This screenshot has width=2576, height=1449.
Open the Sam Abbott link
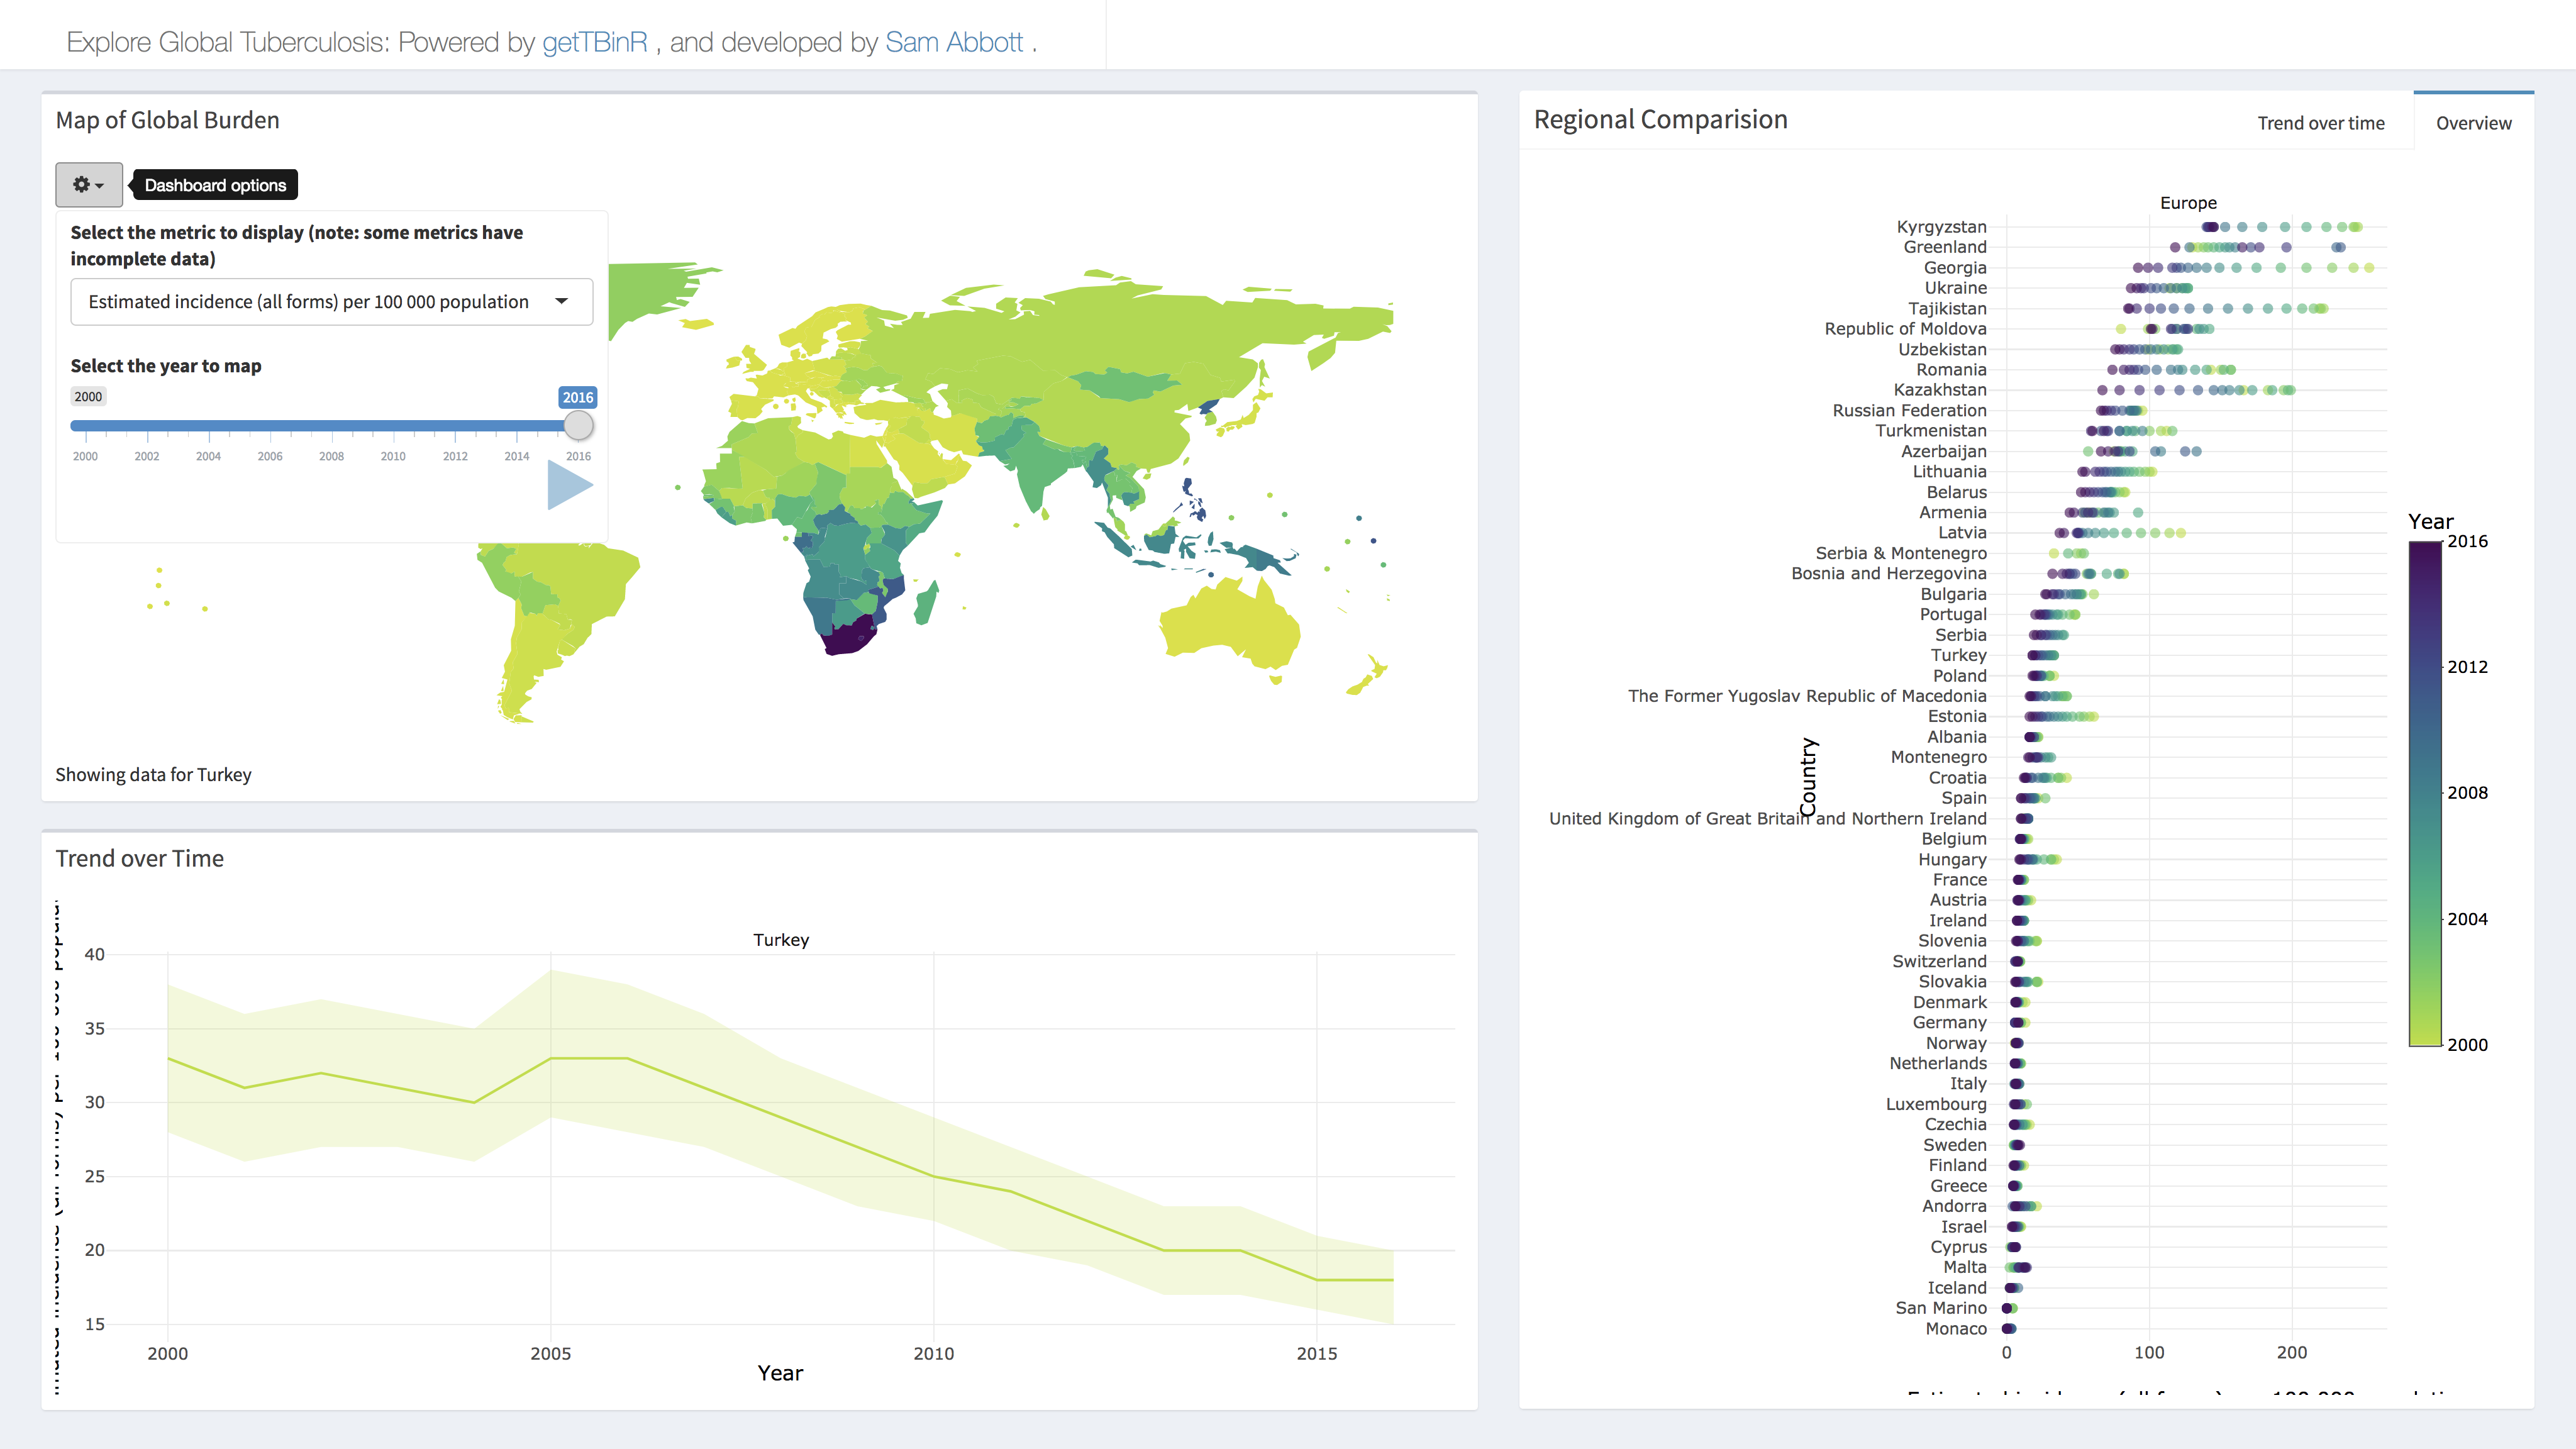953,42
